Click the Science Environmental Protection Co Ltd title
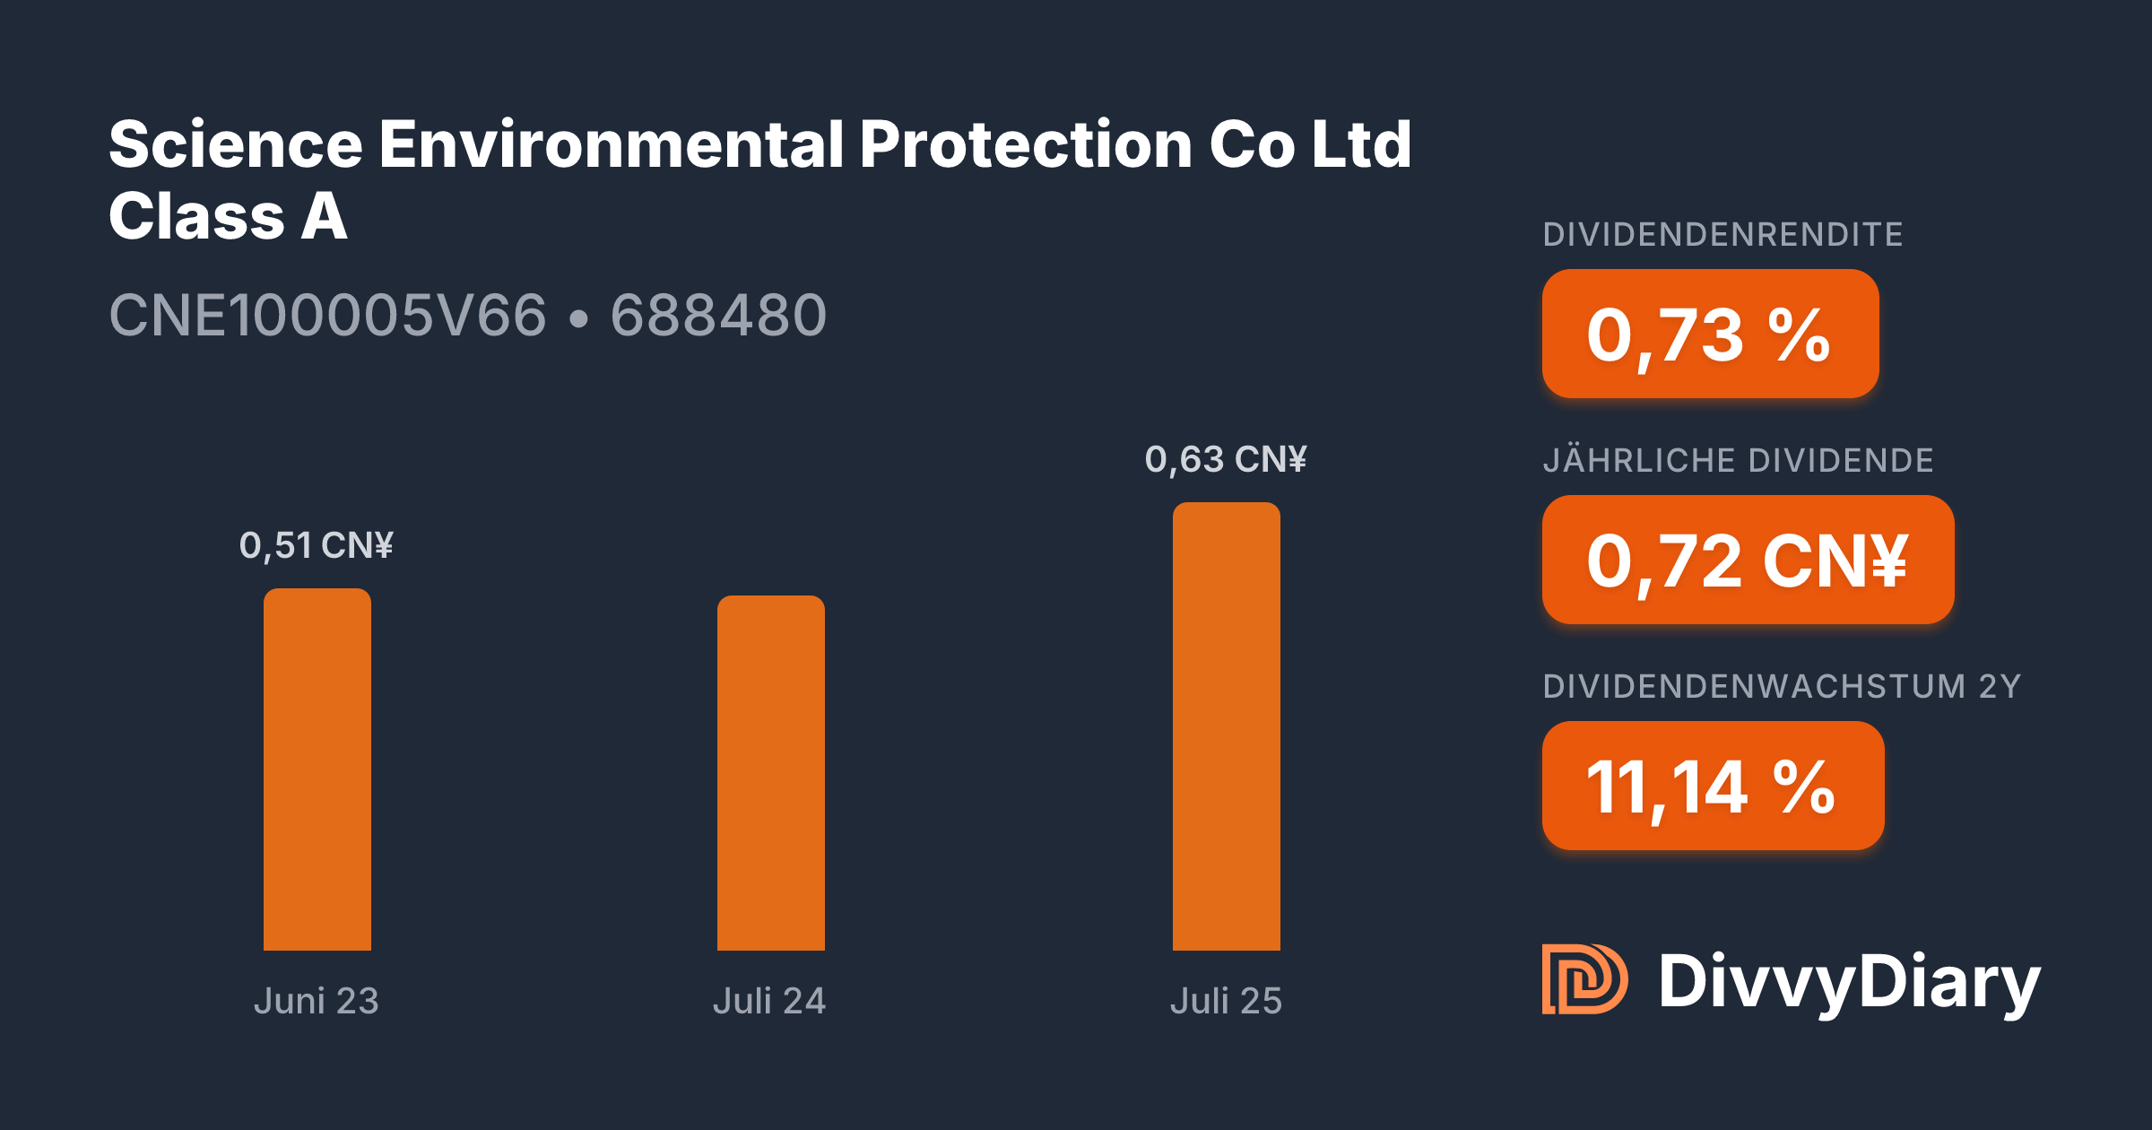 [x=760, y=143]
